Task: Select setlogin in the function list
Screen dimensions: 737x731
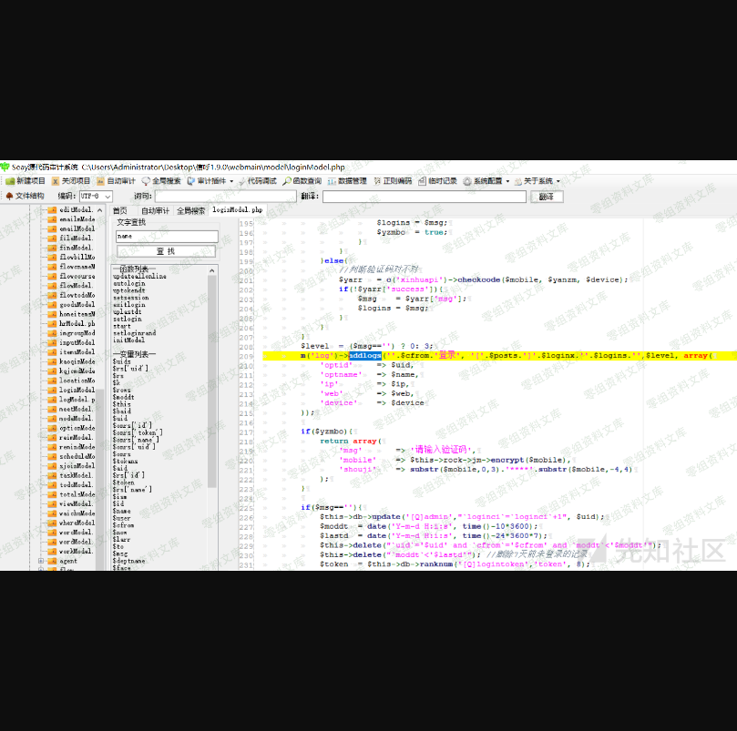Action: tap(128, 320)
